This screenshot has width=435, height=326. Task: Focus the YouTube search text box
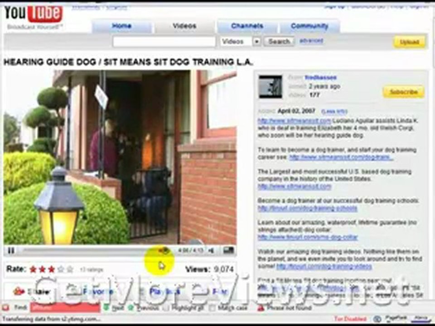pos(164,42)
